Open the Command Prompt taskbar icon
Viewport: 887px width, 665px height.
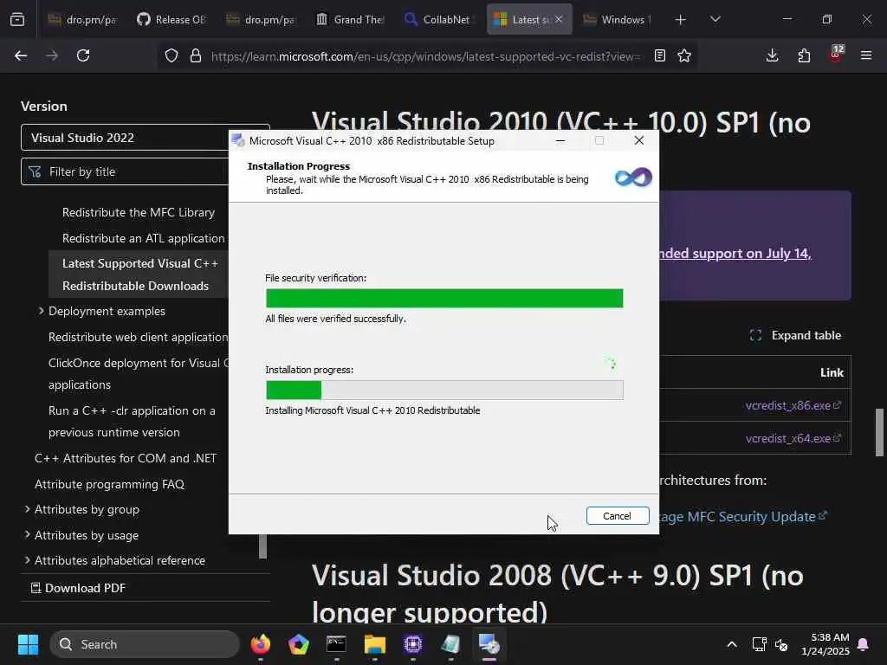[x=336, y=644]
